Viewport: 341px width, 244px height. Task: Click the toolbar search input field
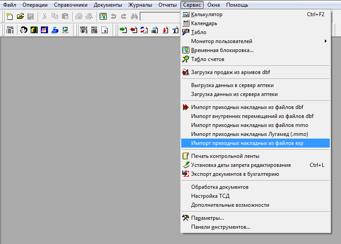coord(160,17)
